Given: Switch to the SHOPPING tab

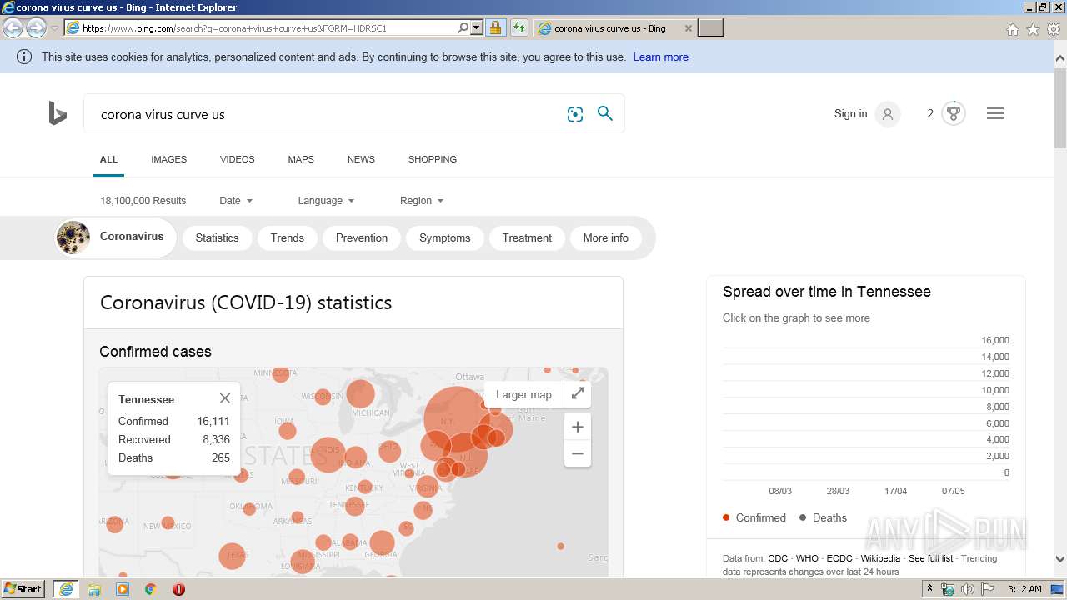Looking at the screenshot, I should 433,159.
